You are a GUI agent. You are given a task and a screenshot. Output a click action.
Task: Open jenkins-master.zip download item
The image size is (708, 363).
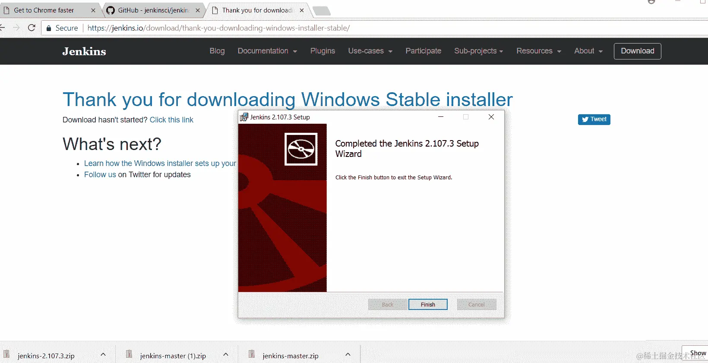pos(290,356)
